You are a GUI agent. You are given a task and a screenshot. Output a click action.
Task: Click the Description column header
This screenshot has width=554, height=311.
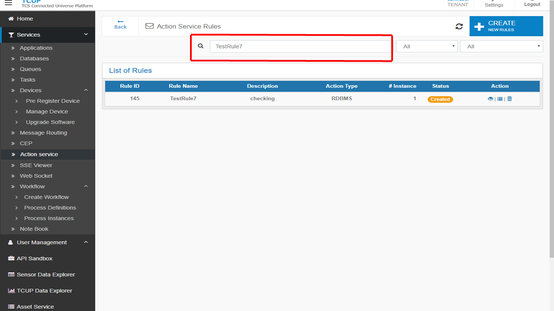coord(262,86)
